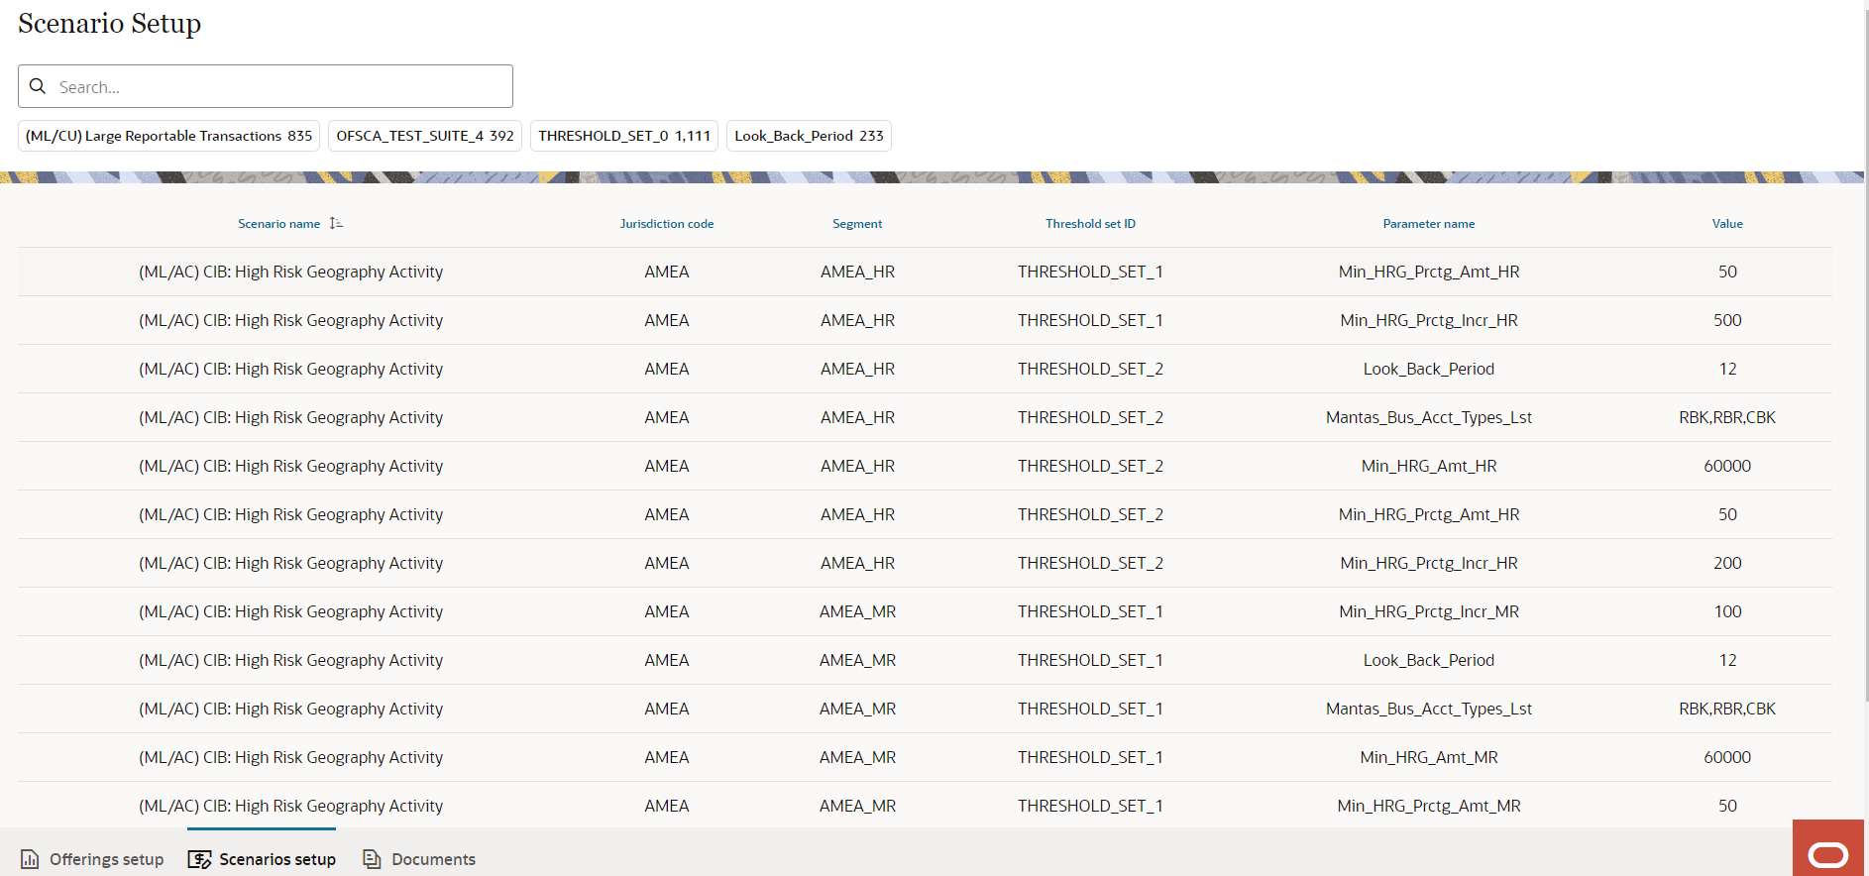Click the Min_HRG_Amt_MR parameter cell
This screenshot has height=876, width=1869.
[1429, 757]
